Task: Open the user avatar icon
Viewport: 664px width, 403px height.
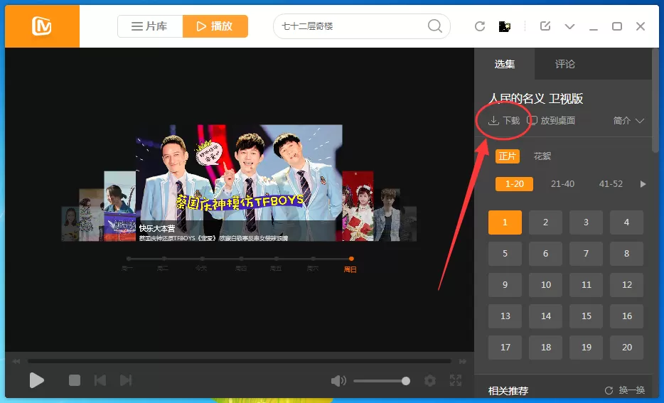Action: (504, 27)
